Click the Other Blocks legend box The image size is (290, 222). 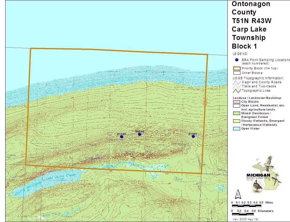coord(237,73)
